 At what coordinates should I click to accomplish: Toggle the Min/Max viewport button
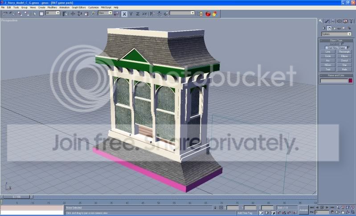(x=352, y=212)
